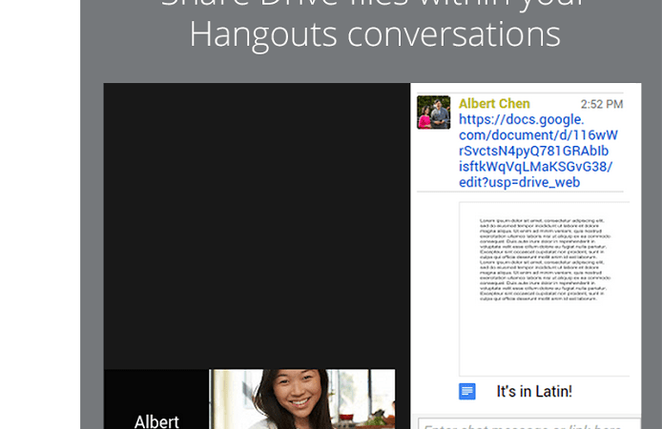Focus the chat message input field
The width and height of the screenshot is (662, 429).
(x=529, y=423)
